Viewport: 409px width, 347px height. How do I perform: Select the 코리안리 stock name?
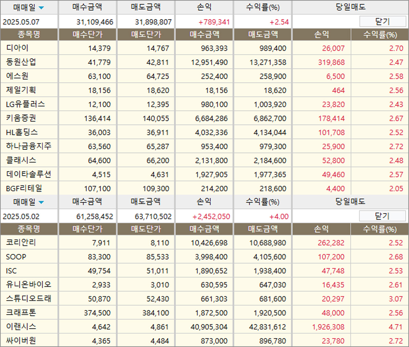tap(21, 242)
